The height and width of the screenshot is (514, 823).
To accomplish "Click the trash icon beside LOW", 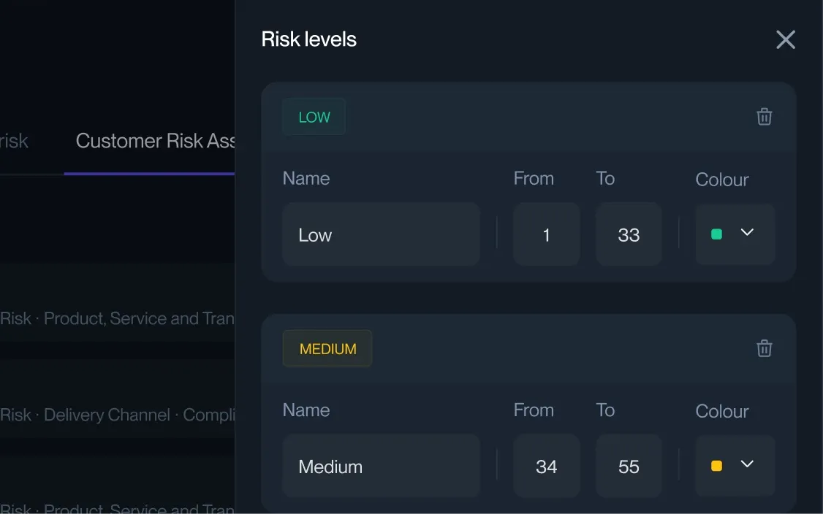I will click(x=765, y=116).
